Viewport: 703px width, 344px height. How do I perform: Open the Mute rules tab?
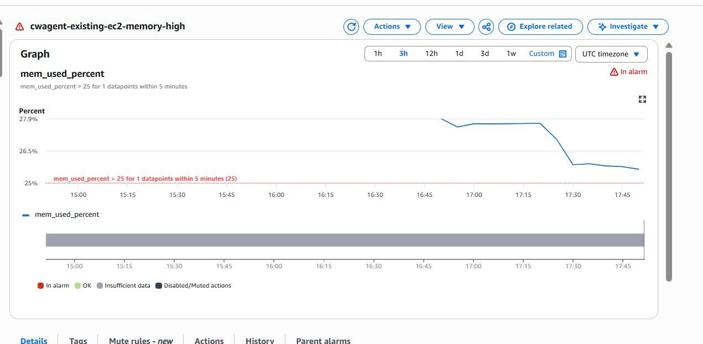140,340
